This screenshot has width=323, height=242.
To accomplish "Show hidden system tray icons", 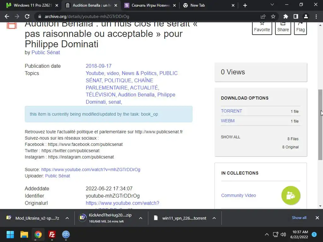I will click(x=267, y=234).
